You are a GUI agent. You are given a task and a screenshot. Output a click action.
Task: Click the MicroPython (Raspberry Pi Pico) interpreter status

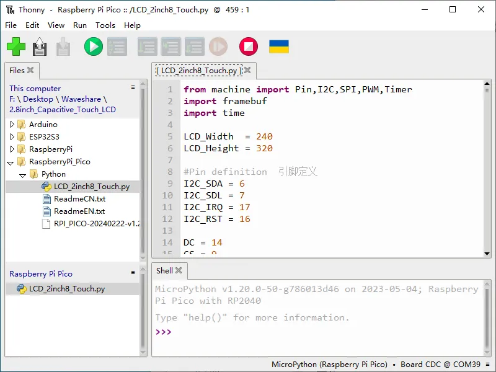[x=329, y=365]
